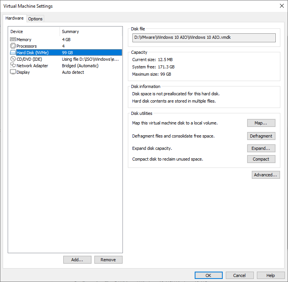
Task: Click the Hard Disk (NVMe) icon
Action: (x=13, y=53)
